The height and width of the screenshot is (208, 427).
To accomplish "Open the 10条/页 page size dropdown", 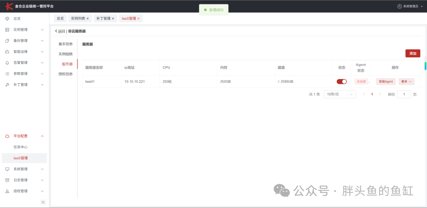I will (x=340, y=94).
